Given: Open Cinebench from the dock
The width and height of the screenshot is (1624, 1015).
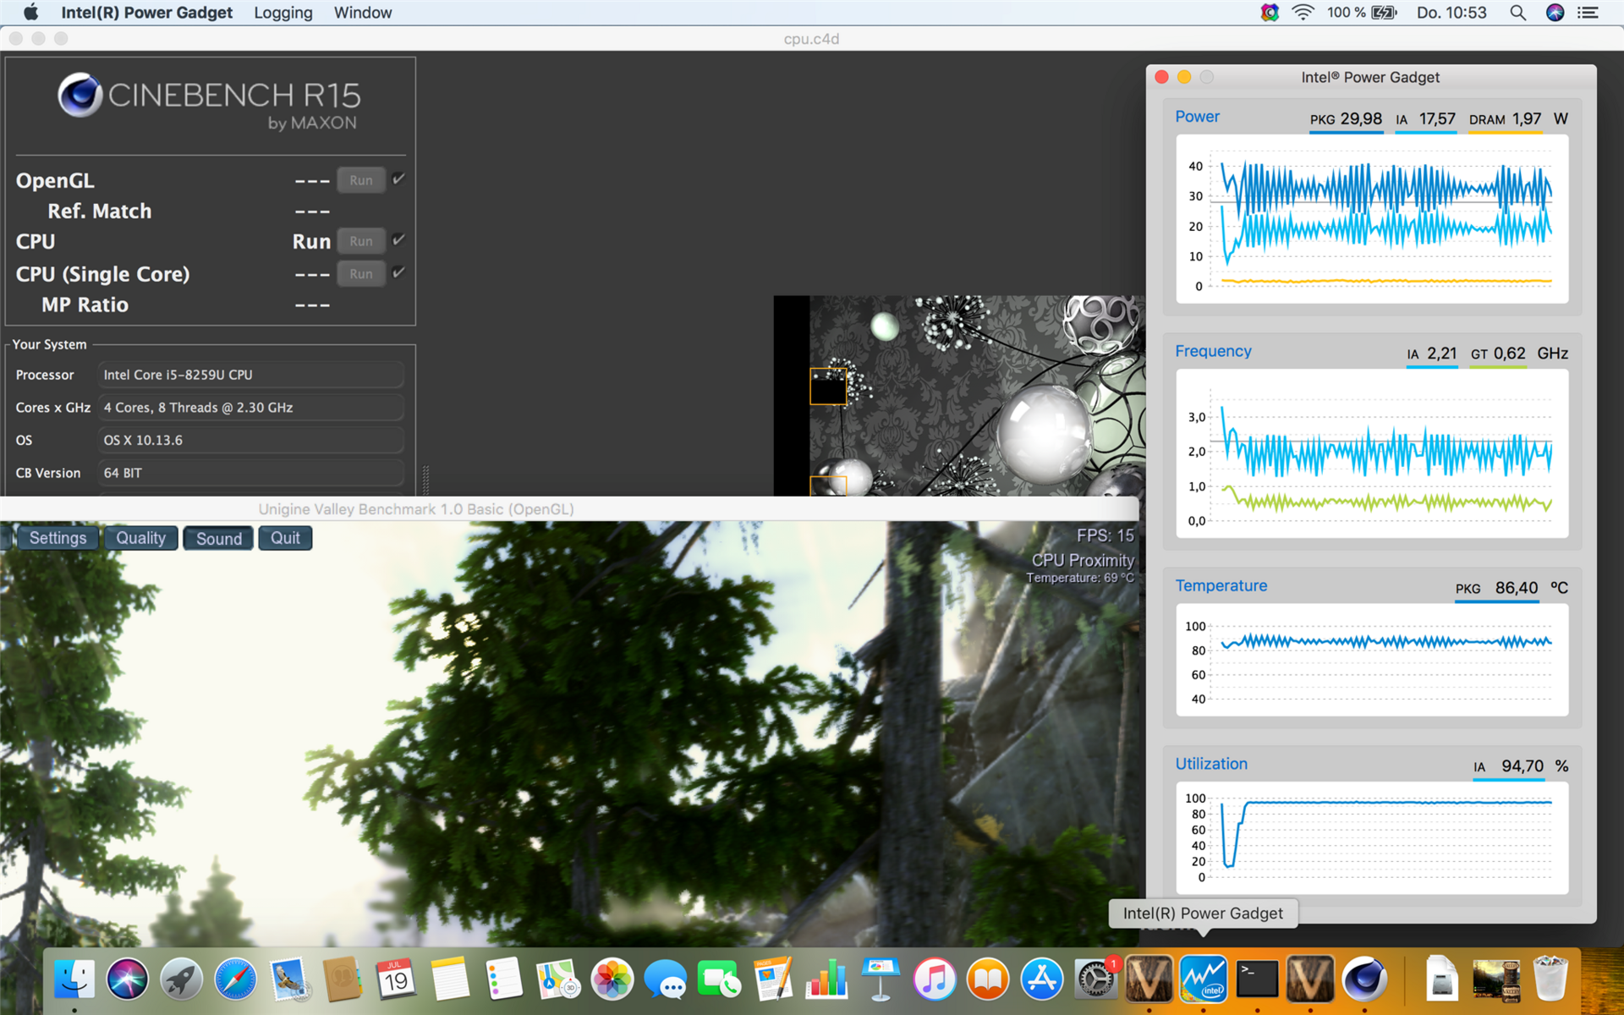Looking at the screenshot, I should click(x=1363, y=979).
